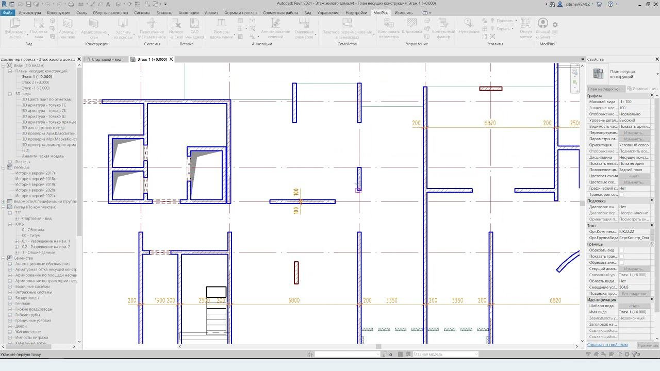Switch to the Стартовый - вид tab
This screenshot has height=371, width=660.
(106, 59)
